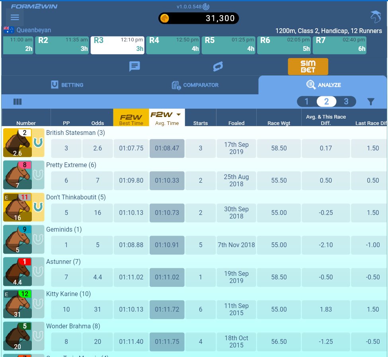Select race R4 tab
The height and width of the screenshot is (357, 388).
173,45
